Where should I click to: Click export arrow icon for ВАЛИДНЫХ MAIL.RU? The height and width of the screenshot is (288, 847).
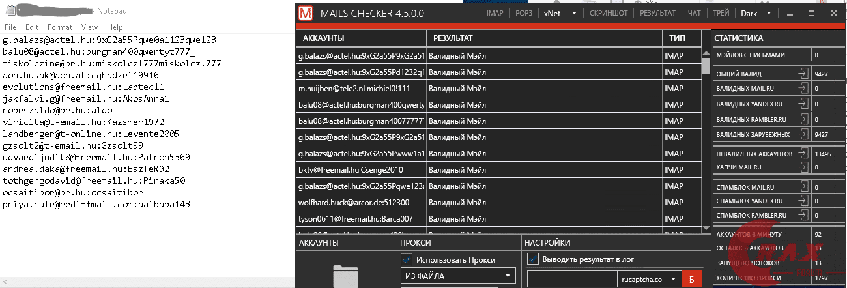802,88
